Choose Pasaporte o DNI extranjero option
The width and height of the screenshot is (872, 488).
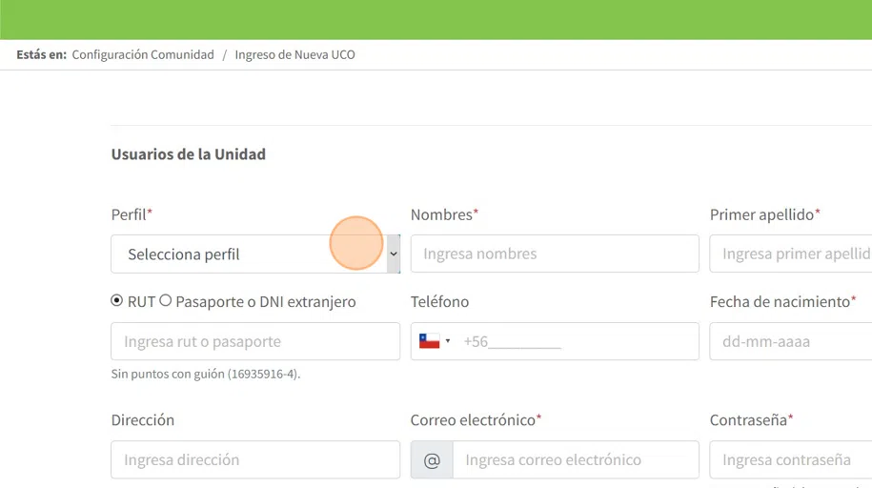166,301
